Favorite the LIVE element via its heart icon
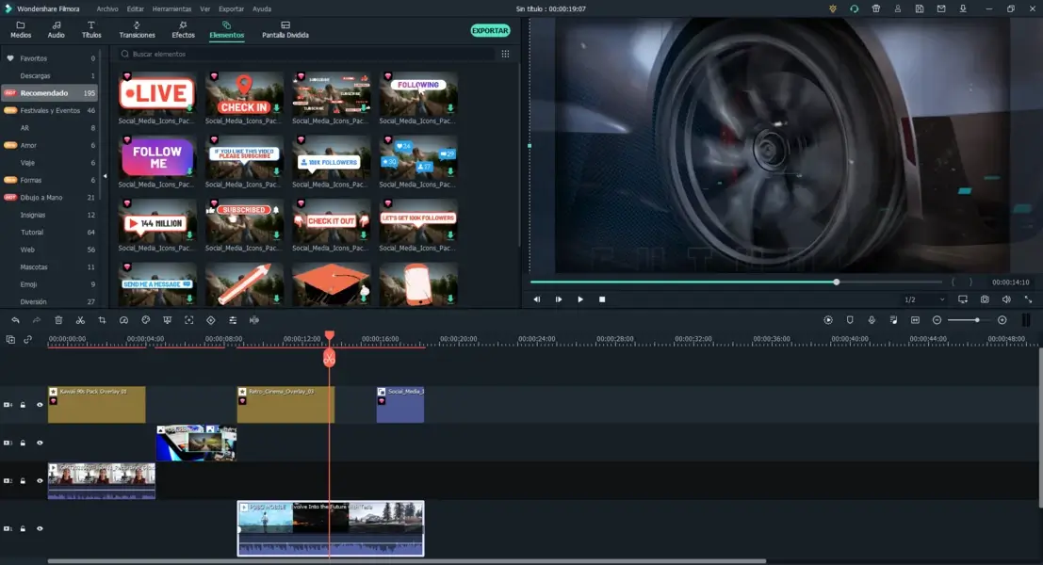Screen dimensions: 1043x565 (x=125, y=74)
